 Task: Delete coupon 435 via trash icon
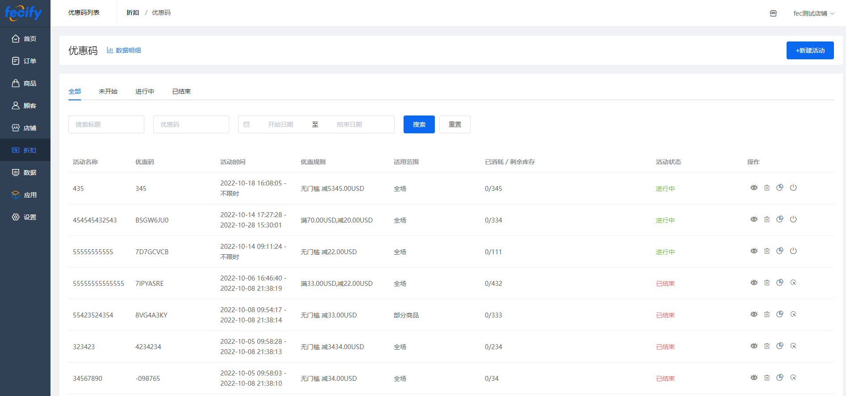point(767,188)
